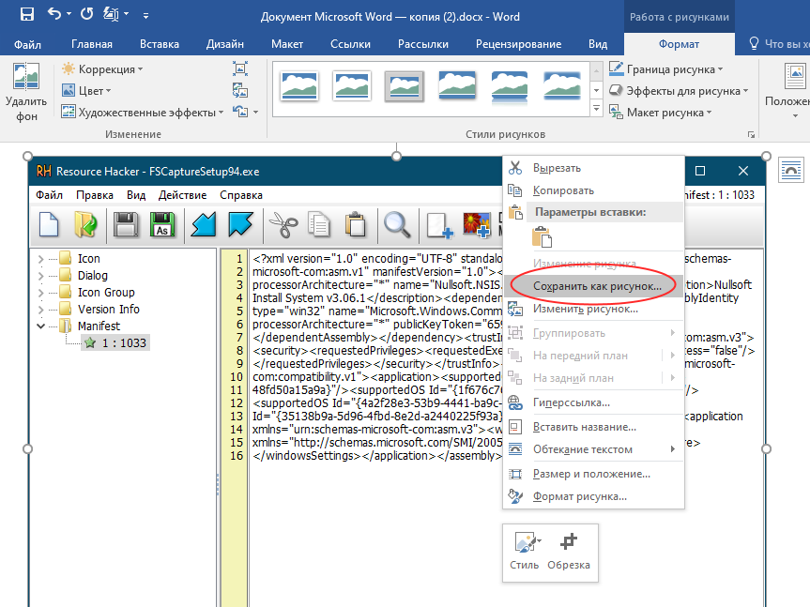Expand the Dialog folder in the tree

click(40, 276)
